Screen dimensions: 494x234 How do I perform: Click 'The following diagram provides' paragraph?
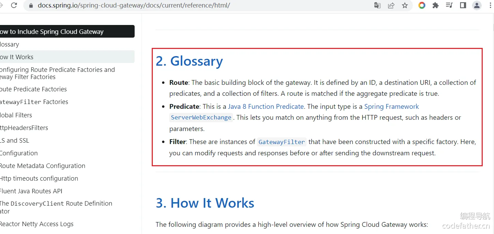tap(292, 224)
